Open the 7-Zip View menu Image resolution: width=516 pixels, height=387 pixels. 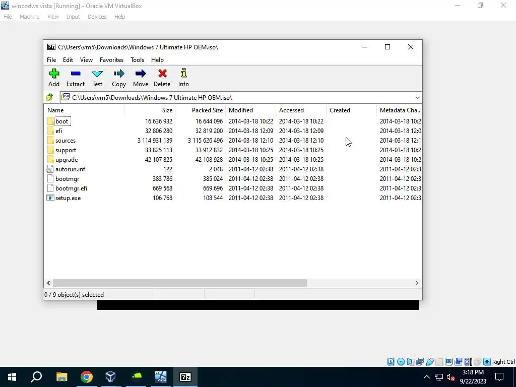click(86, 60)
